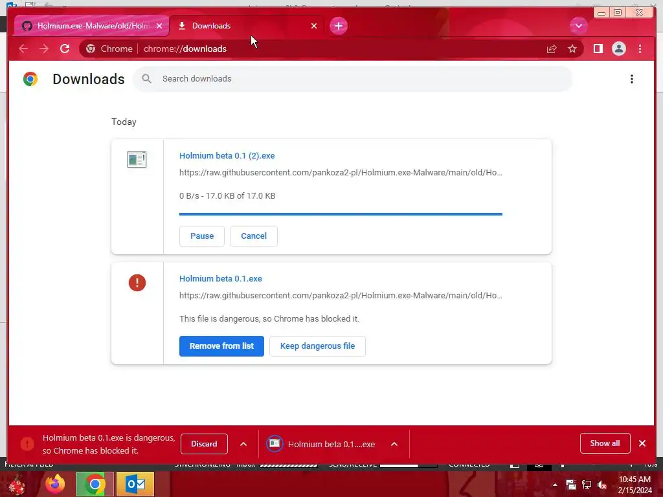Open Firefox from the taskbar
This screenshot has width=663, height=497.
[56, 484]
